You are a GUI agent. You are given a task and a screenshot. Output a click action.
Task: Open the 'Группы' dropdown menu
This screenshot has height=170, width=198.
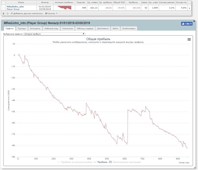tap(51, 13)
